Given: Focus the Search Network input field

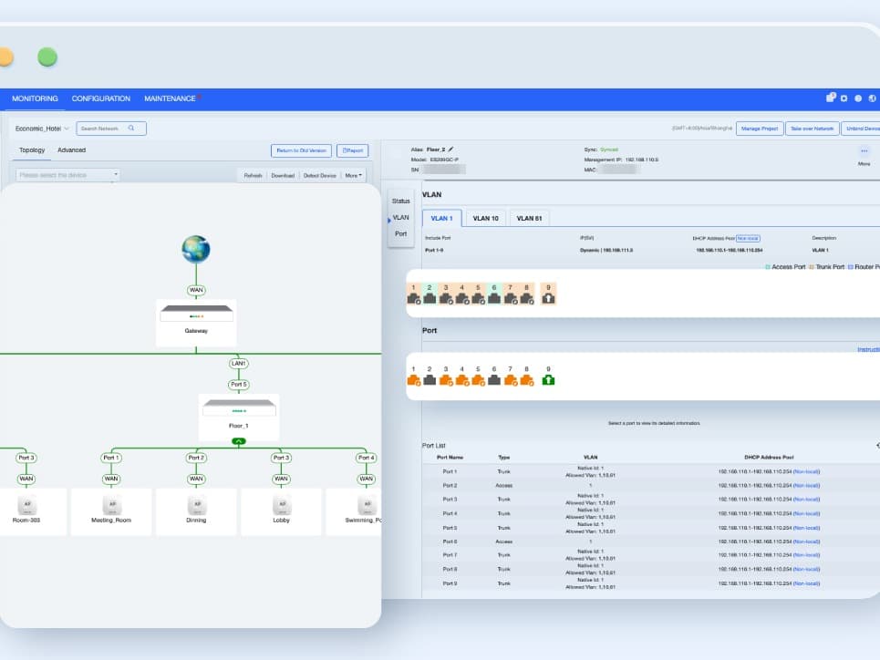Looking at the screenshot, I should tap(111, 129).
